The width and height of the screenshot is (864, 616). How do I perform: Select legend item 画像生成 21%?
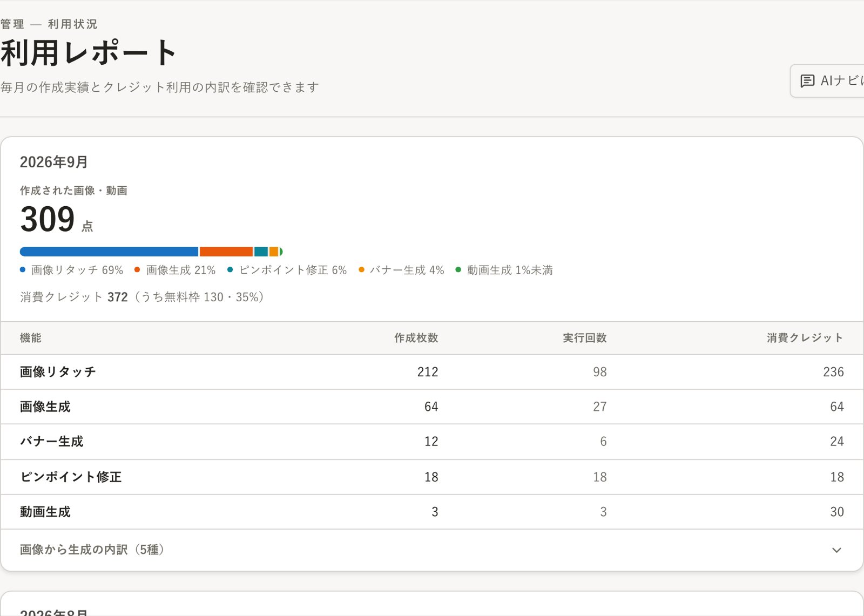click(x=175, y=270)
